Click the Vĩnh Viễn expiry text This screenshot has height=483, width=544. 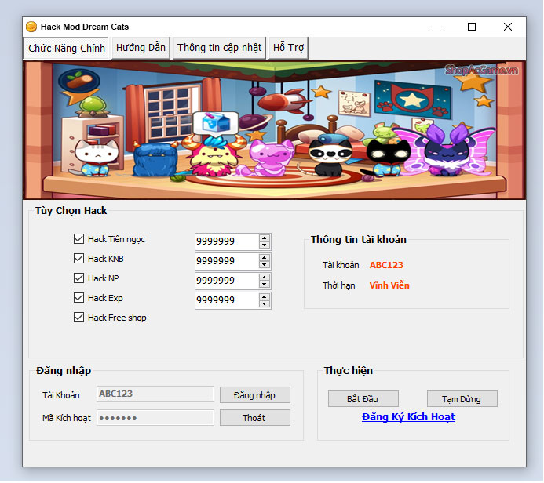[x=389, y=285]
